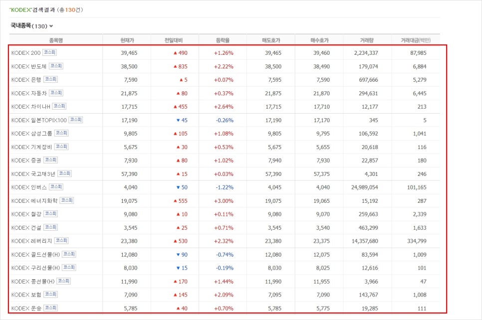Select the KODEX 운송 stock name
Screen dimensions: 482x320
[x=26, y=309]
